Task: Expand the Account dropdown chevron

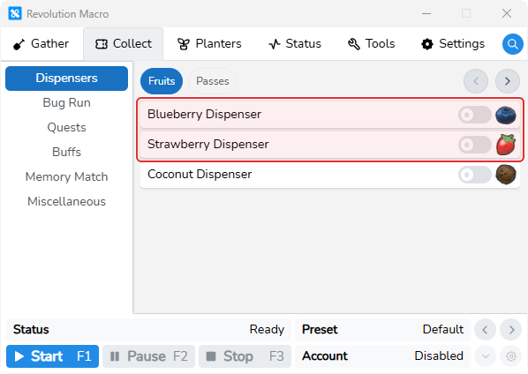Action: 486,355
